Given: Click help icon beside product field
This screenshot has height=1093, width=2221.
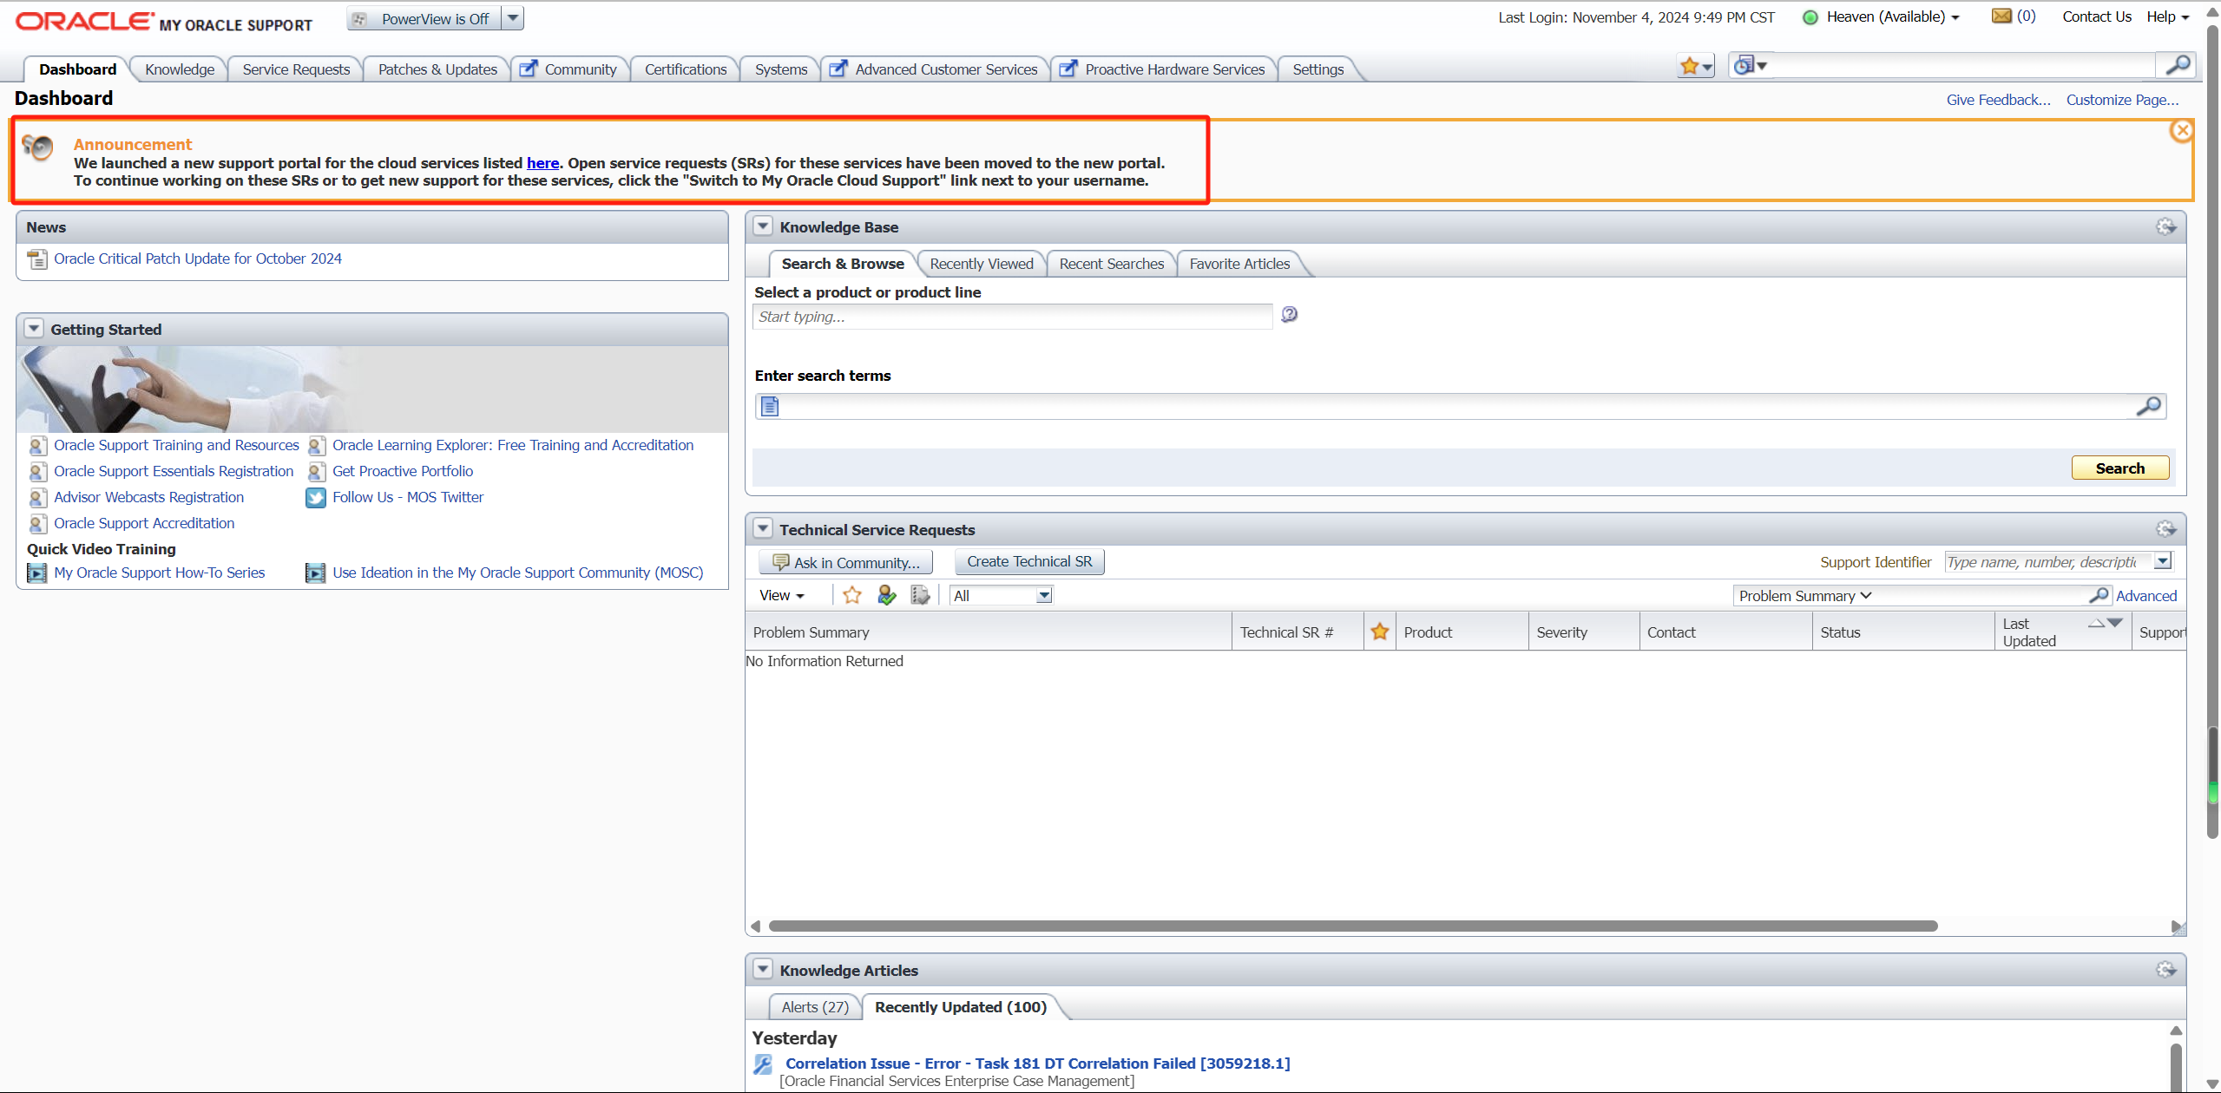Looking at the screenshot, I should click(1290, 315).
